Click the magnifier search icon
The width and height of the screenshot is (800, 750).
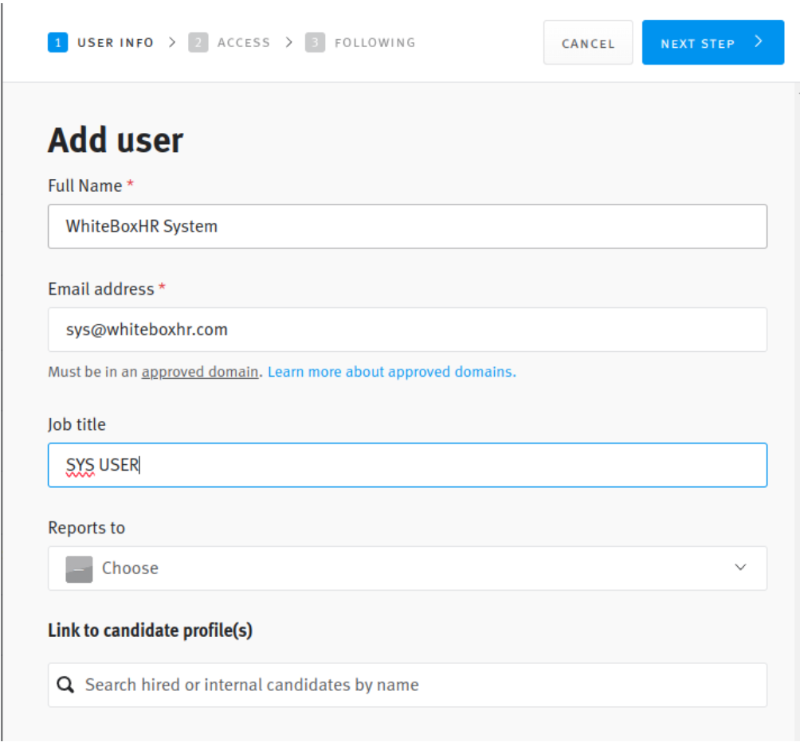point(65,685)
